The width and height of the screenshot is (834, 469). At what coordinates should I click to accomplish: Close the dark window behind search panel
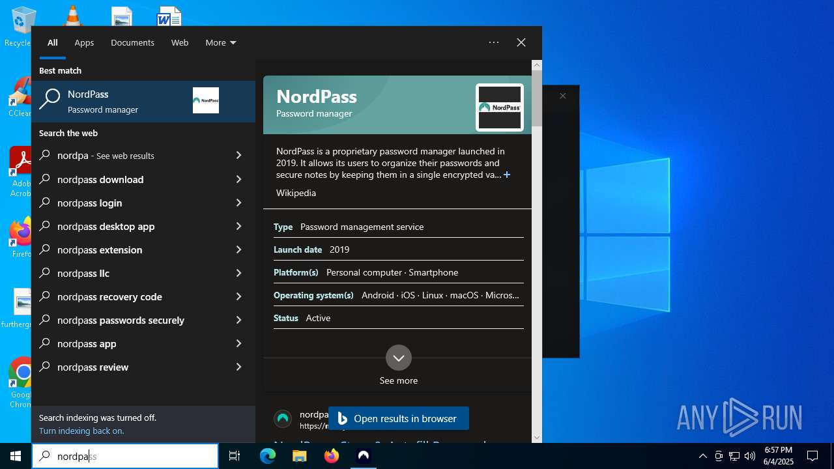pyautogui.click(x=563, y=96)
